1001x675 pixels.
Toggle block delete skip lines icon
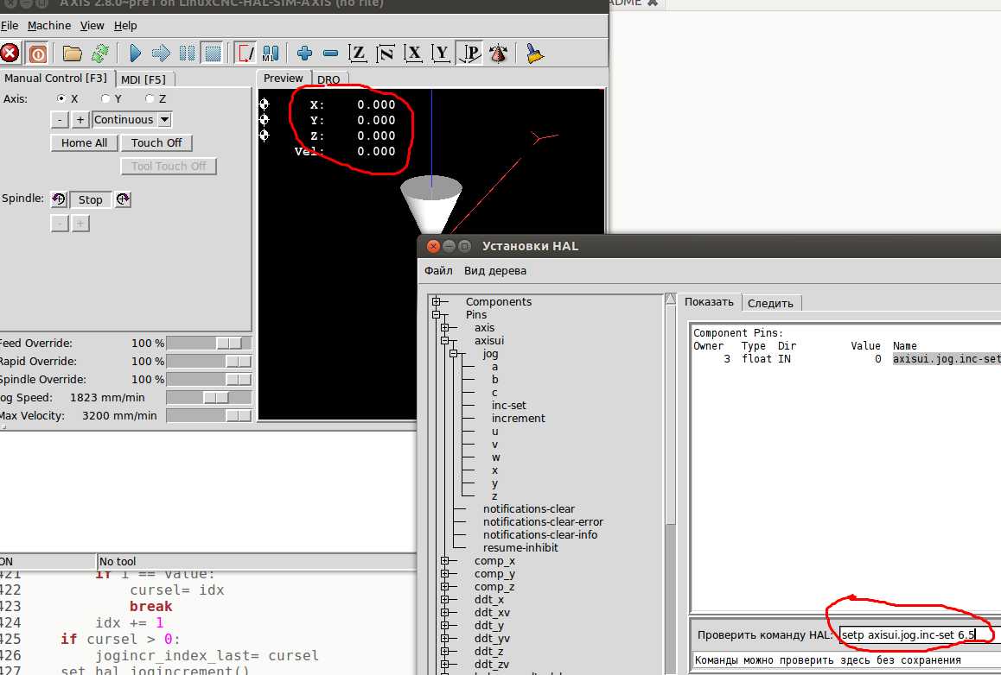(x=245, y=53)
